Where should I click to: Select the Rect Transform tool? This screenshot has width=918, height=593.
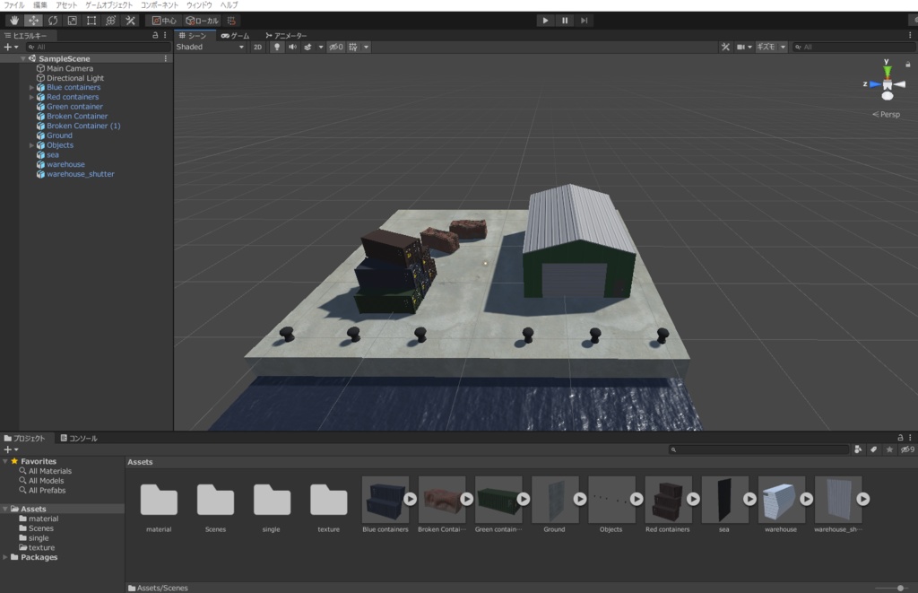pyautogui.click(x=91, y=21)
